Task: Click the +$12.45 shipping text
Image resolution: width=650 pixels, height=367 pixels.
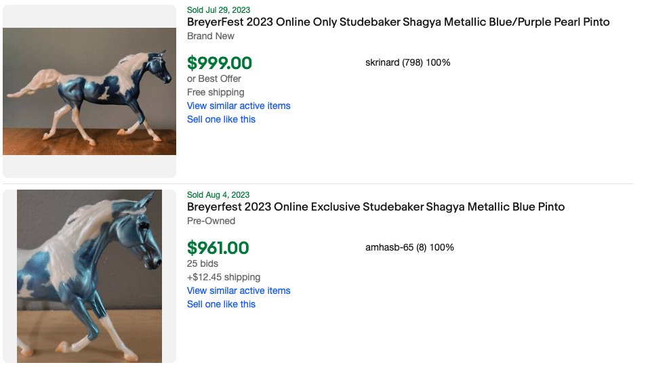Action: 224,277
